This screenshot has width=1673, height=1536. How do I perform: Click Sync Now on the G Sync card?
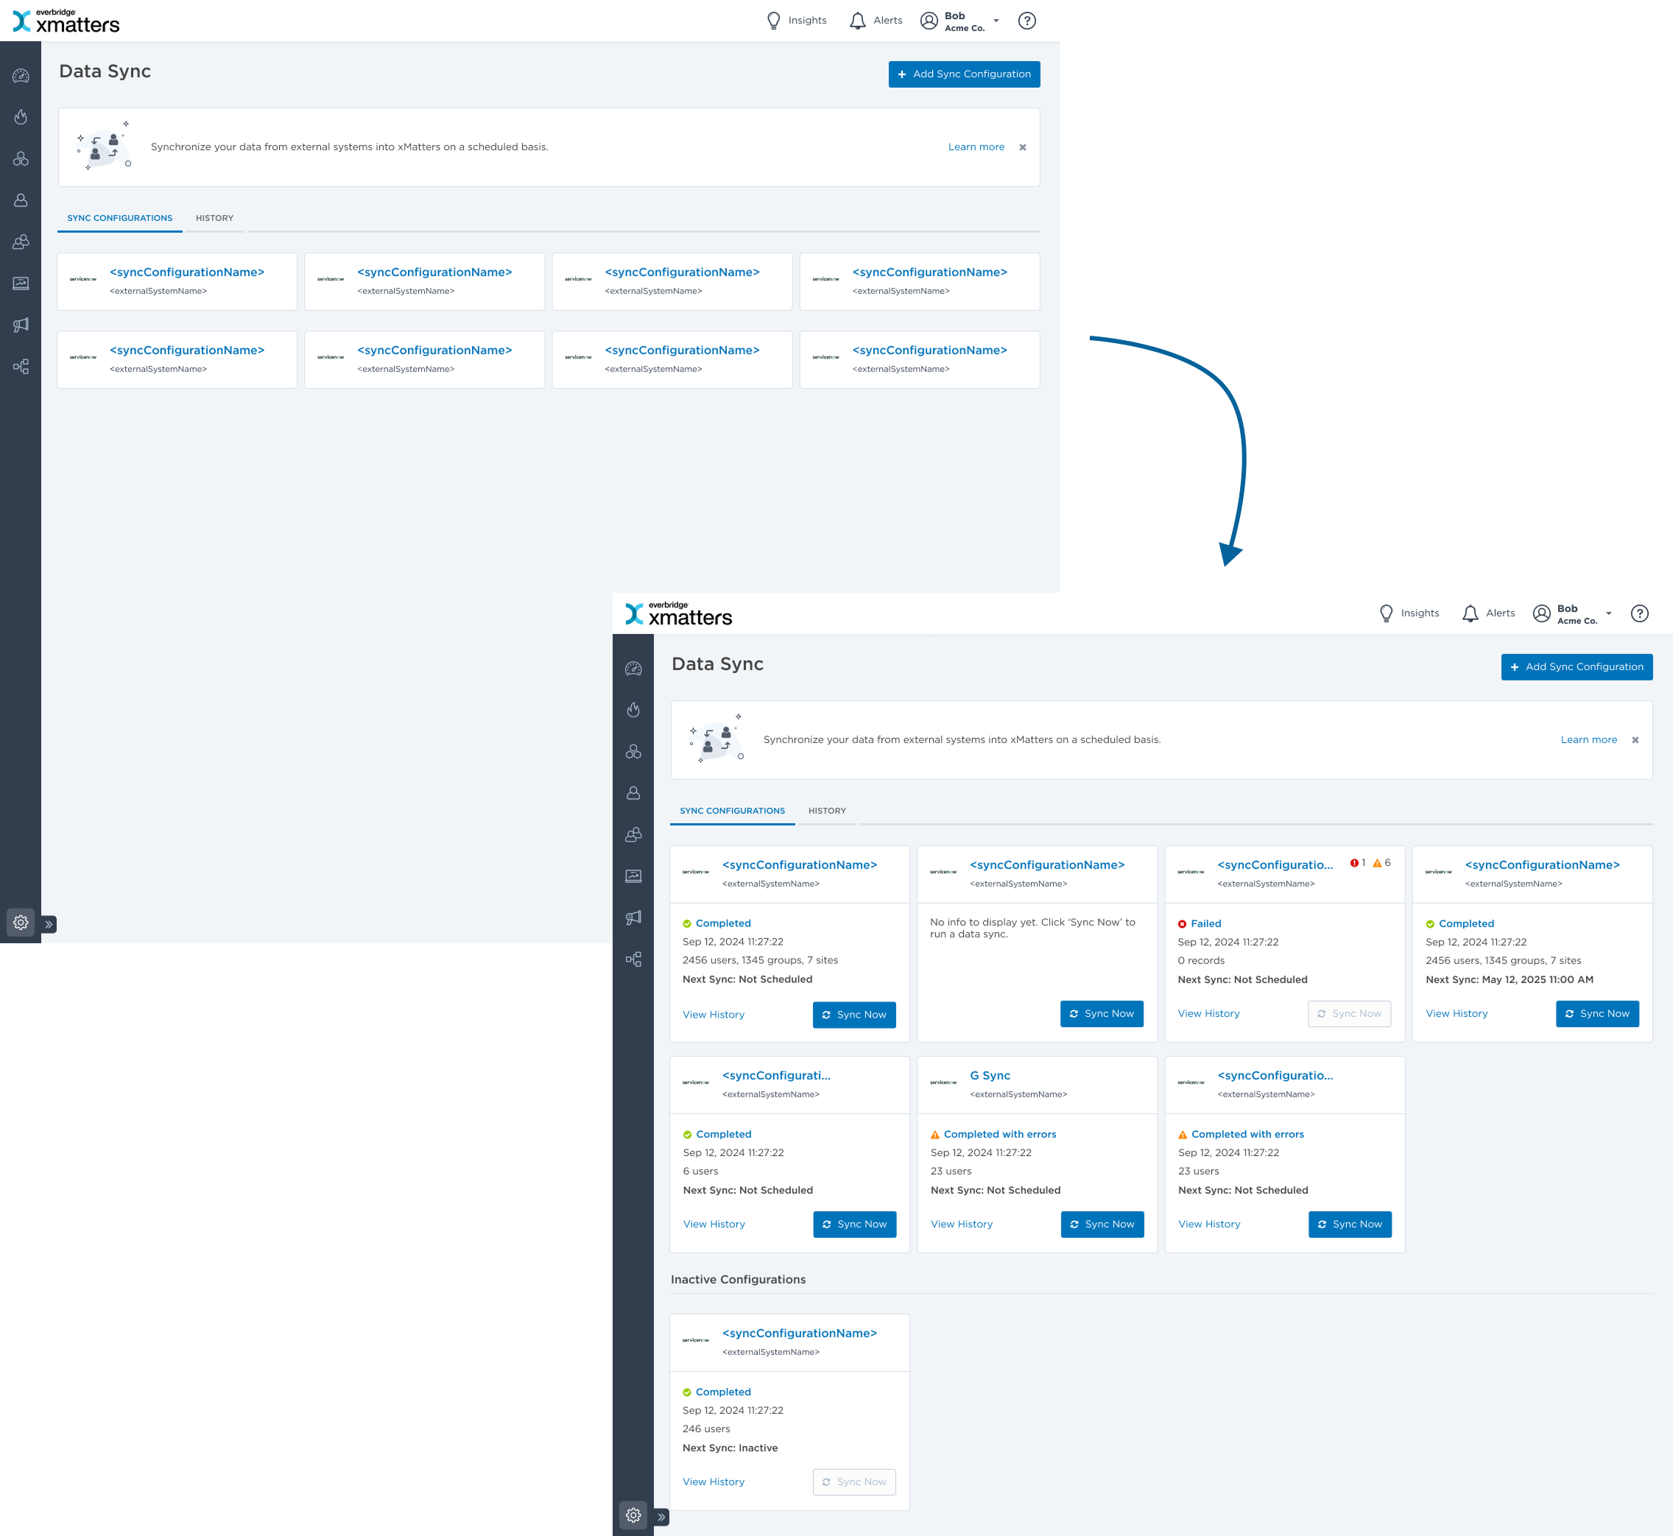[x=1102, y=1225]
